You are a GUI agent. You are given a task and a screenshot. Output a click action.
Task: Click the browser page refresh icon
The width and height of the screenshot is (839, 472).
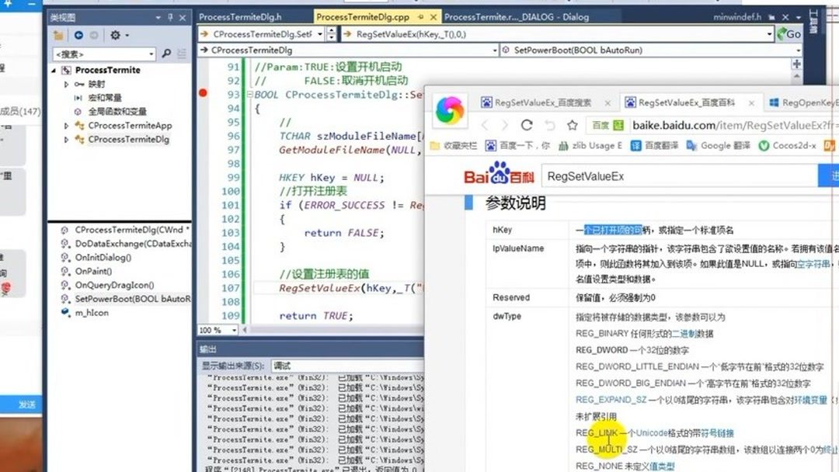(525, 124)
